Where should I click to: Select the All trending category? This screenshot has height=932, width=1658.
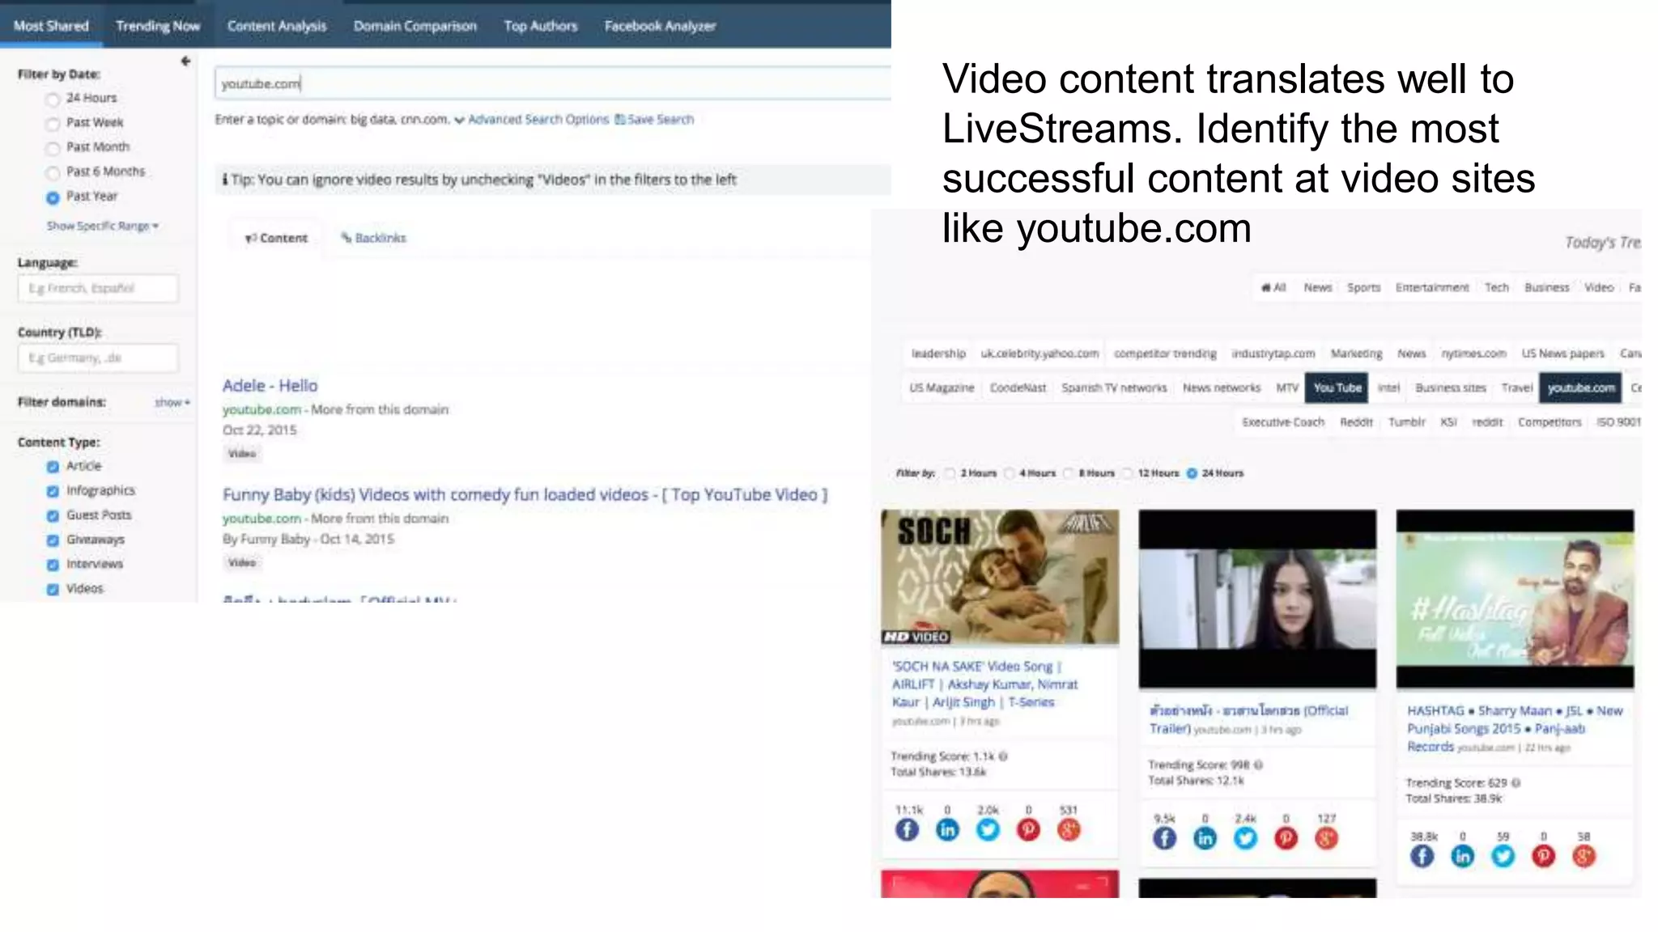(x=1273, y=288)
